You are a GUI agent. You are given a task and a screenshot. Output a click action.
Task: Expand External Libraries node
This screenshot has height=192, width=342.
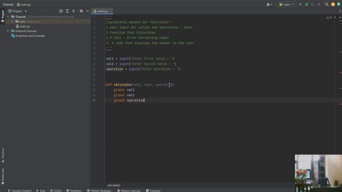[x=8, y=31]
